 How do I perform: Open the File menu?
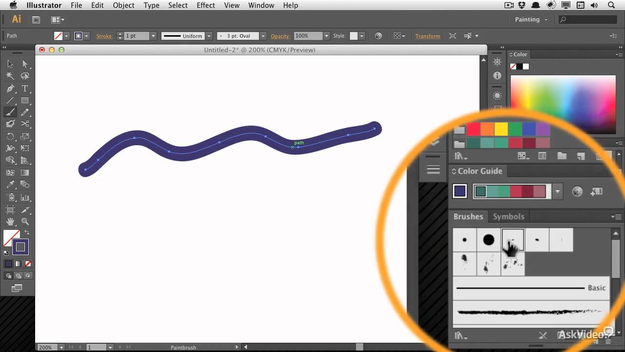[76, 5]
